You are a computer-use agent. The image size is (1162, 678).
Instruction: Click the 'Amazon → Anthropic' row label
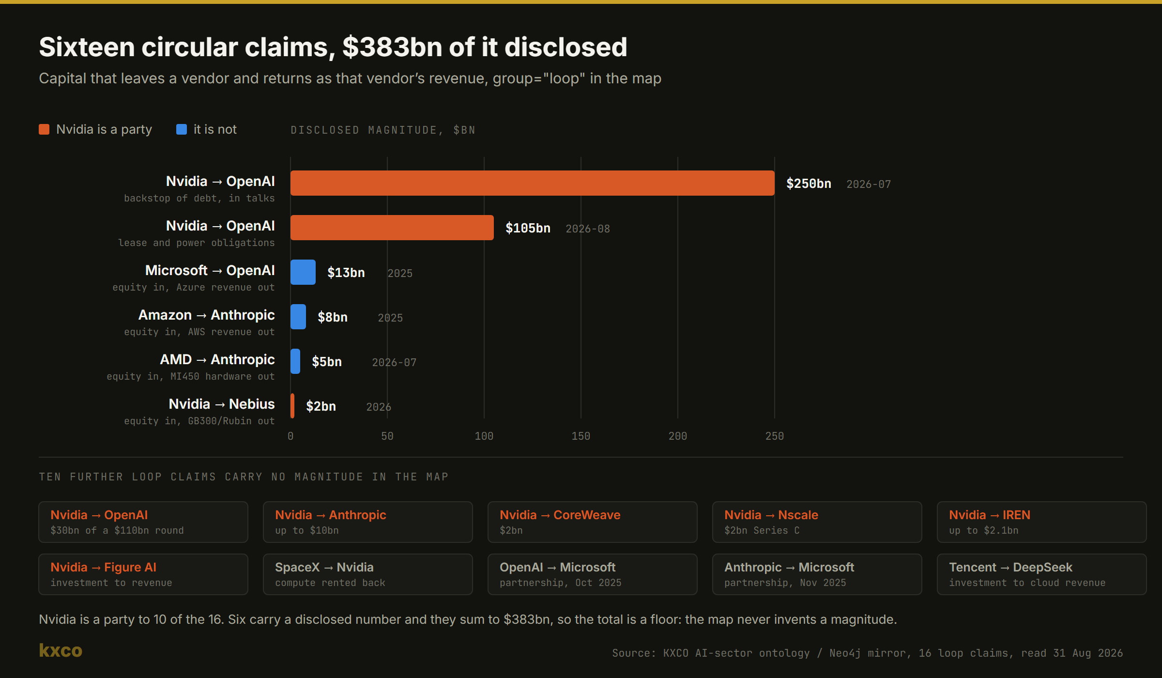tap(207, 315)
